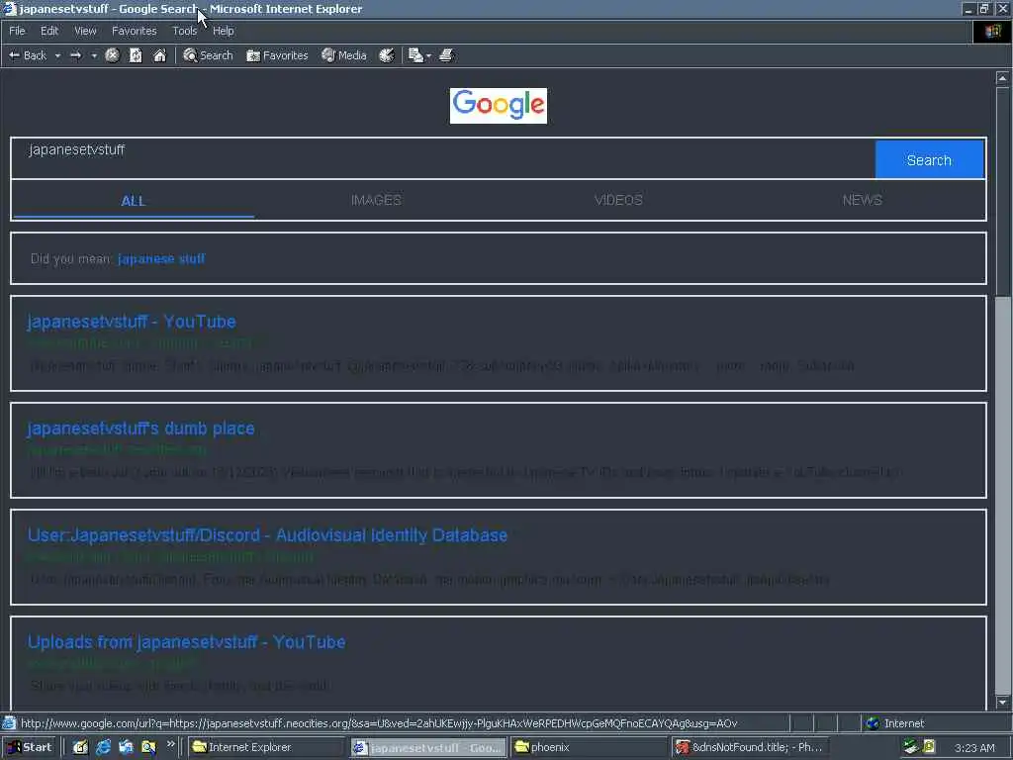Switch to the IMAGES tab
Viewport: 1013px width, 760px height.
376,200
